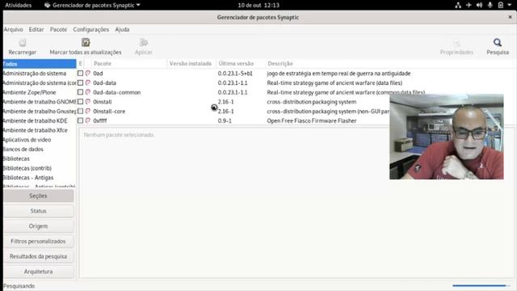Image resolution: width=517 pixels, height=291 pixels.
Task: Select the Bibliotecas section
Action: [x=40, y=158]
